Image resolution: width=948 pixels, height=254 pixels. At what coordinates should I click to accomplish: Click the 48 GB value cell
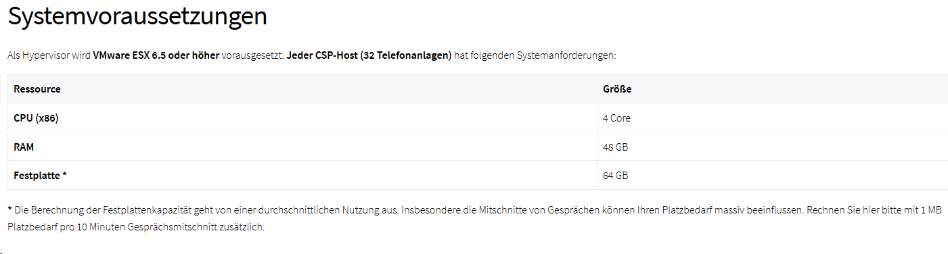[x=615, y=147]
